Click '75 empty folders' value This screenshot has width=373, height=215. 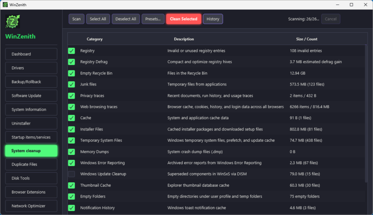point(304,196)
